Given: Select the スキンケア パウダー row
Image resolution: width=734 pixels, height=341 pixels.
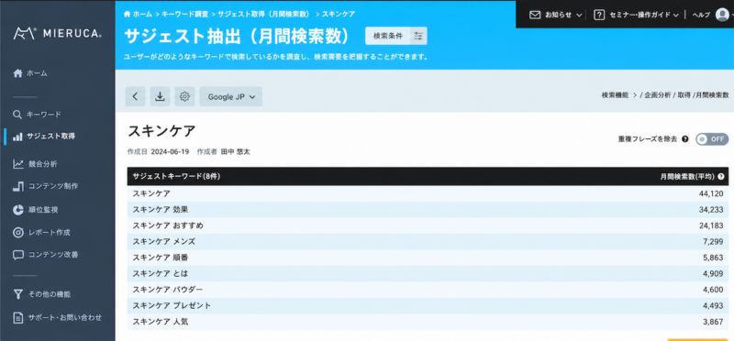Looking at the screenshot, I should coord(428,290).
